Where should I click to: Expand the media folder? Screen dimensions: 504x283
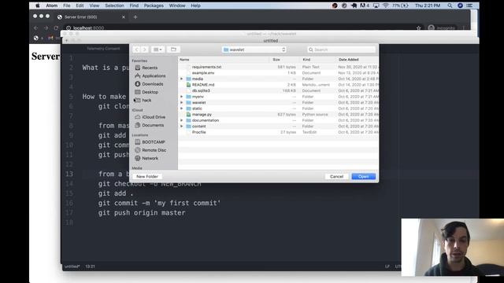[x=182, y=79]
